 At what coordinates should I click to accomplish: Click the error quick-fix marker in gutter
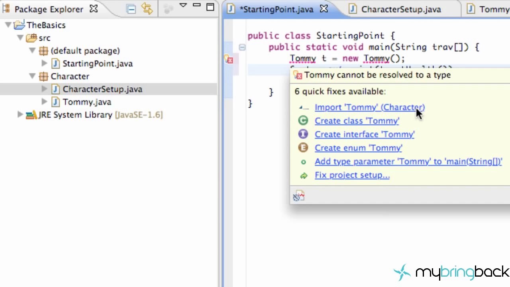tap(229, 59)
